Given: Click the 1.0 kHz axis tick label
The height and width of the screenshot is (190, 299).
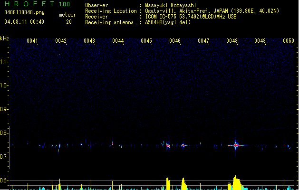Looking at the screenshot, I should [4, 85].
